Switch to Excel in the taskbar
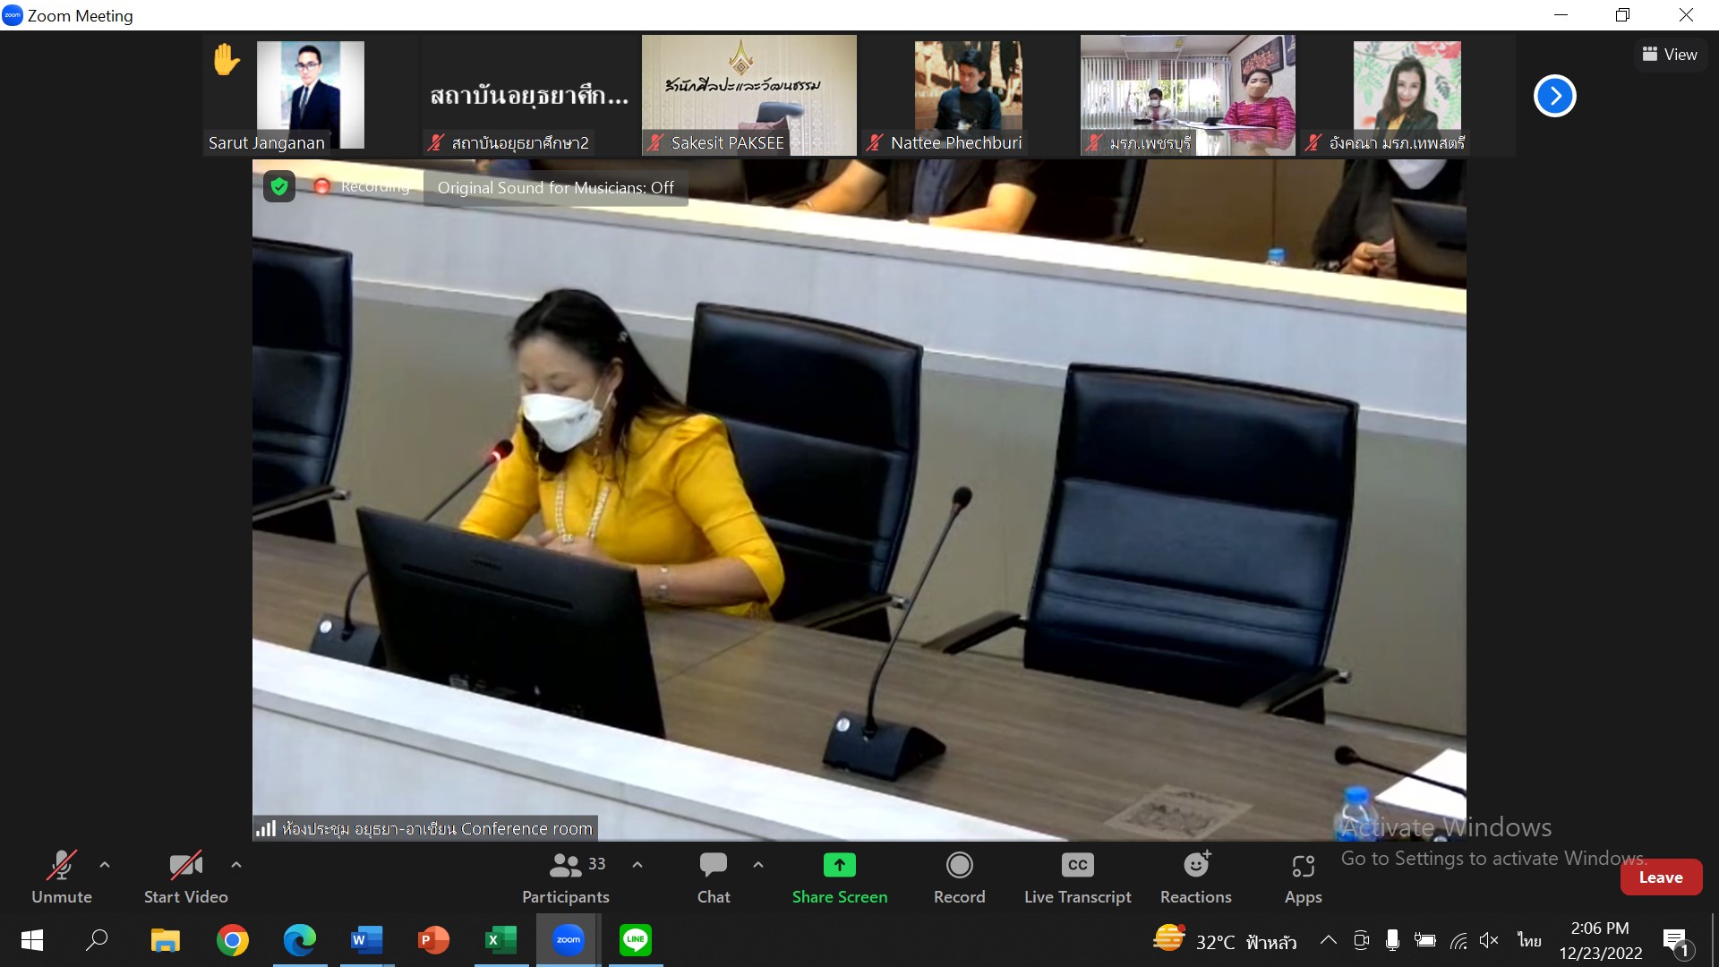The image size is (1719, 967). [x=501, y=940]
